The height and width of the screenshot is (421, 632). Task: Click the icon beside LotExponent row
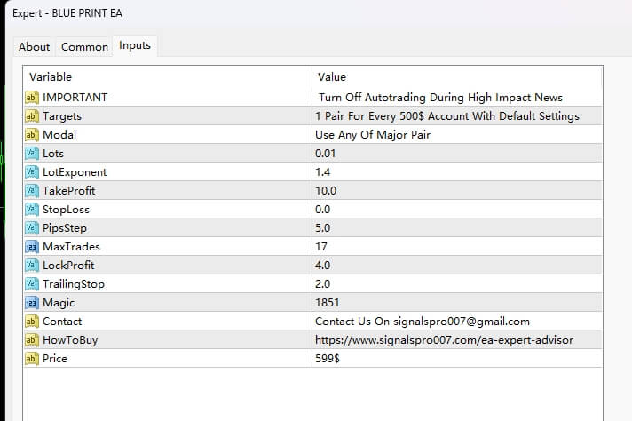click(32, 172)
